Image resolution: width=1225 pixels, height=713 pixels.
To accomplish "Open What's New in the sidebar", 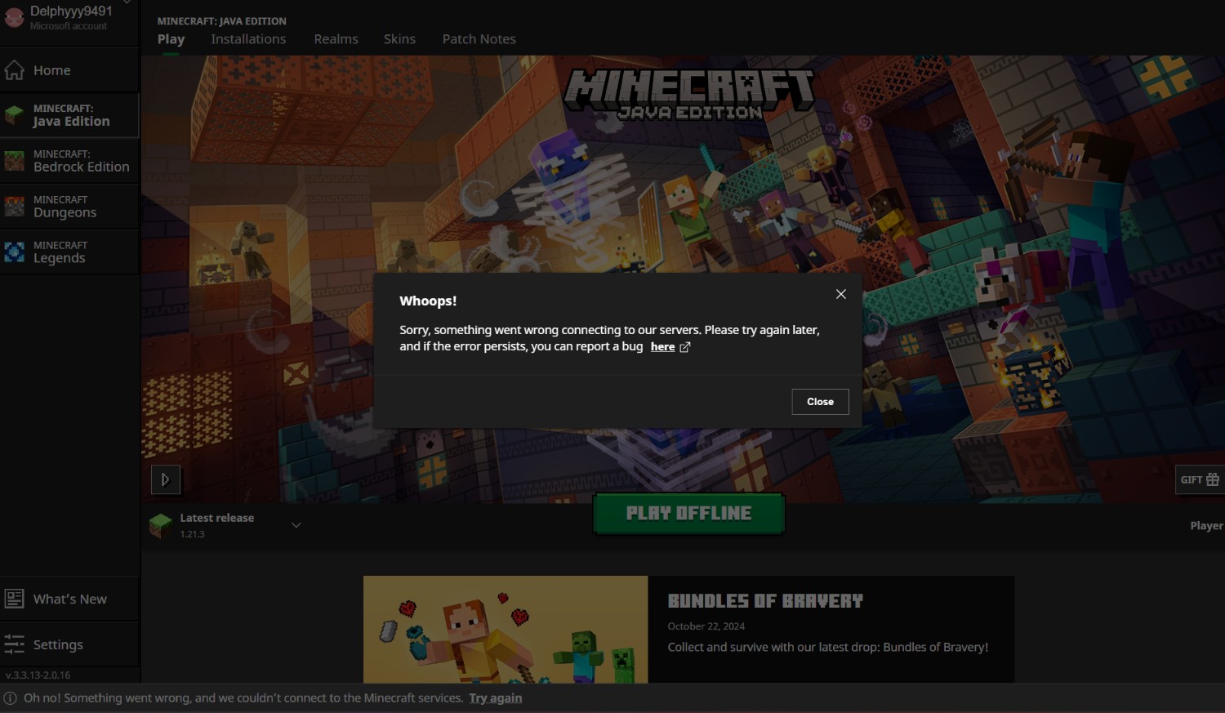I will [x=69, y=599].
